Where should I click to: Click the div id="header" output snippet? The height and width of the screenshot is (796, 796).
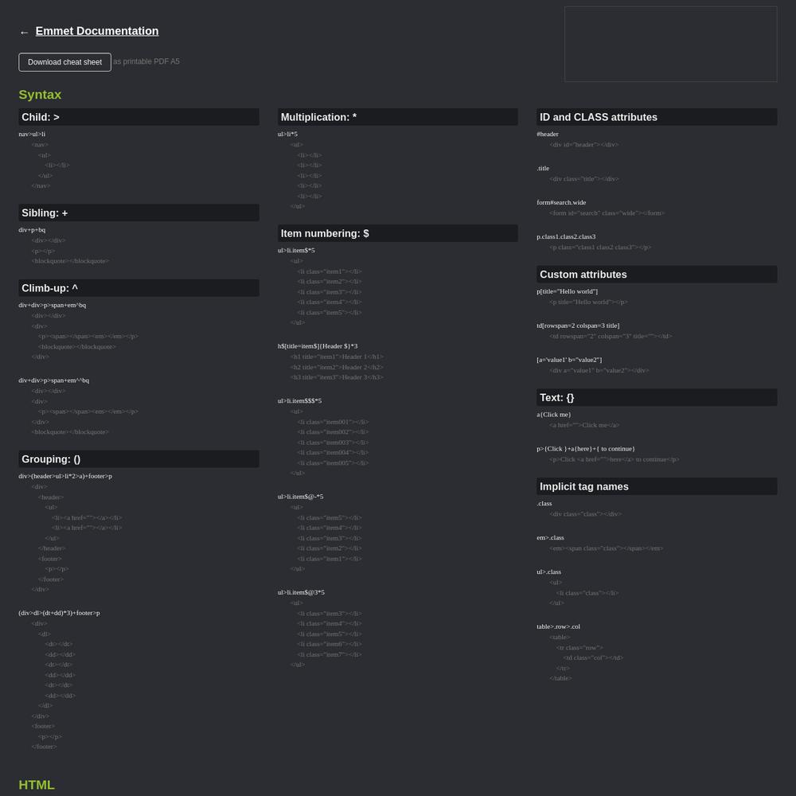(583, 145)
